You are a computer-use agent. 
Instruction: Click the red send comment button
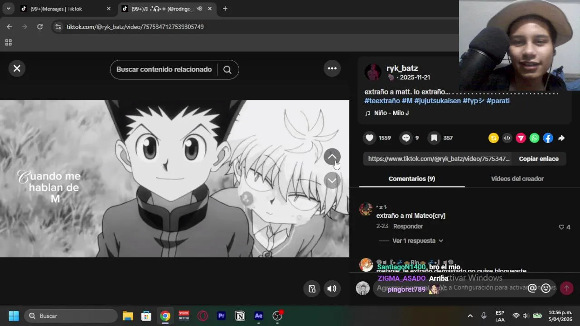(566, 288)
